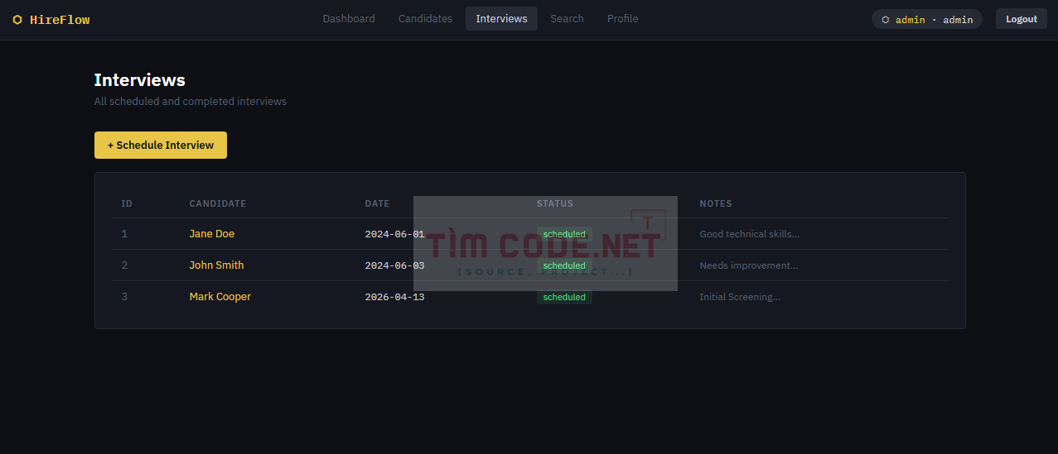Click Mark Cooper's scheduled status badge
This screenshot has height=454, width=1058.
(x=564, y=297)
